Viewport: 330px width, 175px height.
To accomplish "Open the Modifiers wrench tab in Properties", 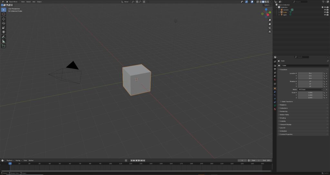I will pyautogui.click(x=275, y=92).
